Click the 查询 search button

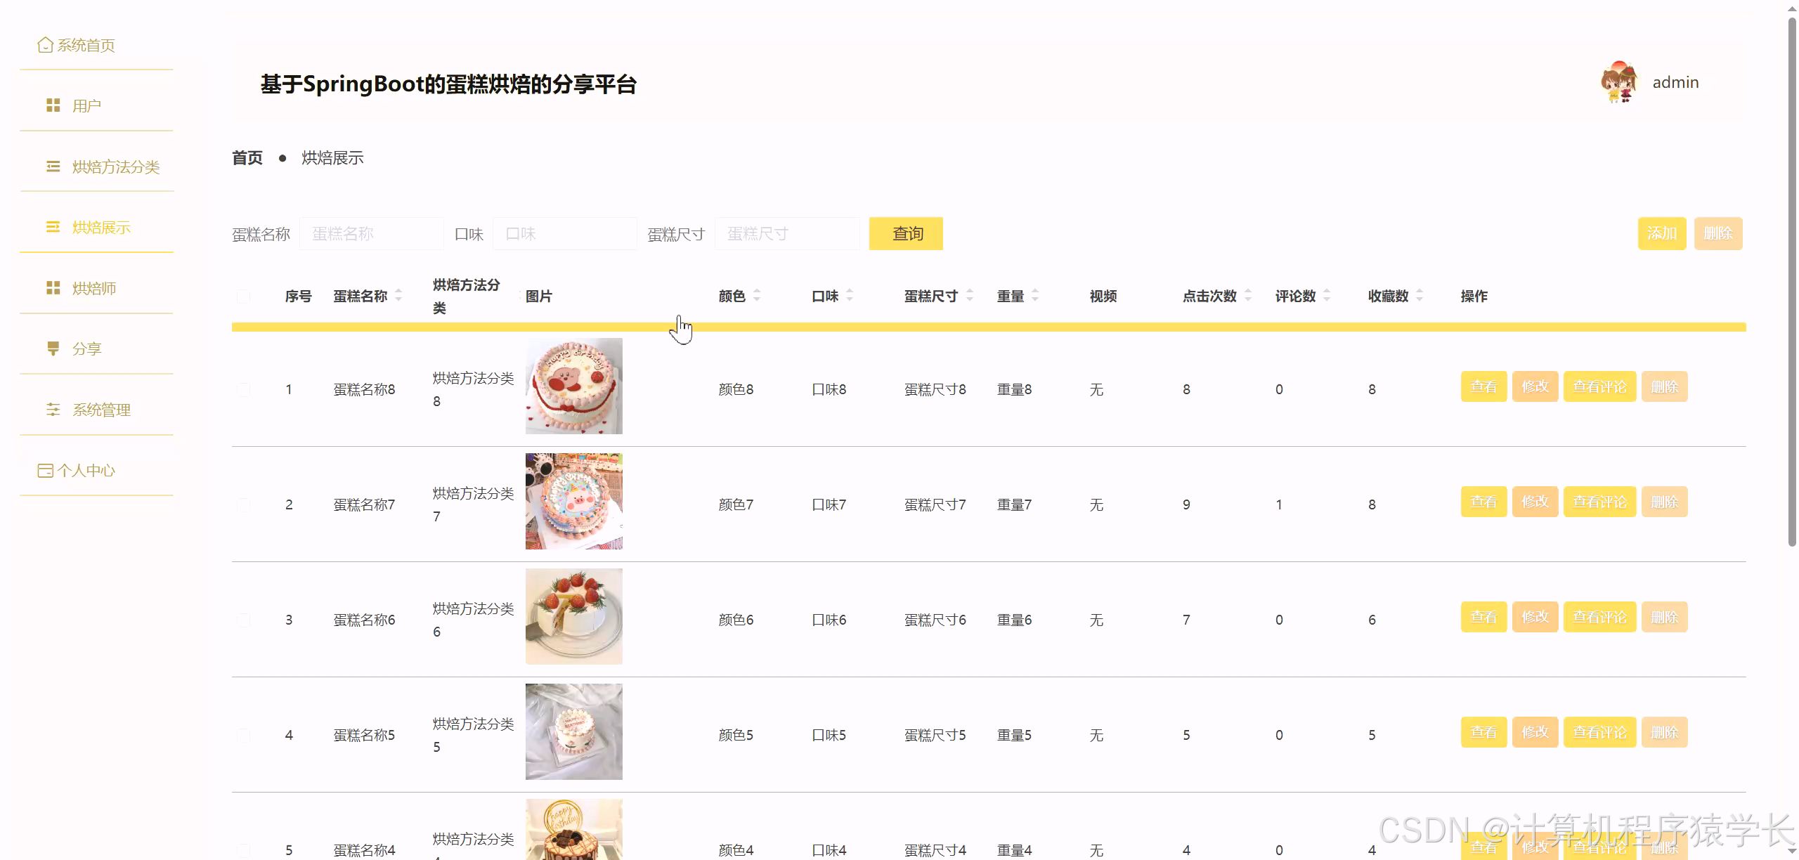click(906, 233)
